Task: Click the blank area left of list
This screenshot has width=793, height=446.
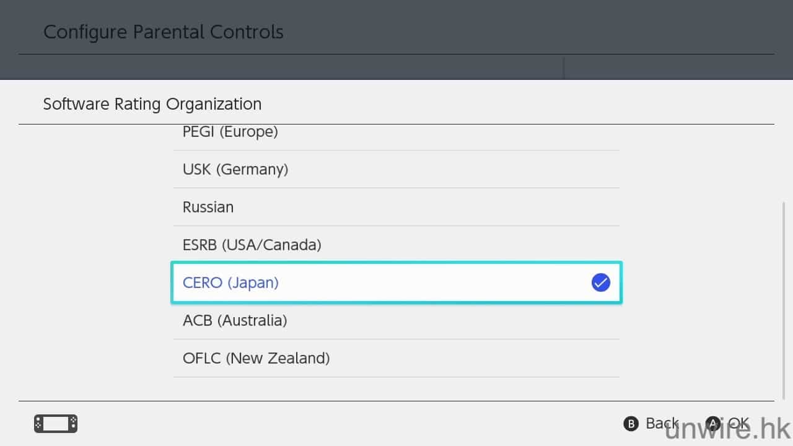Action: [93, 260]
